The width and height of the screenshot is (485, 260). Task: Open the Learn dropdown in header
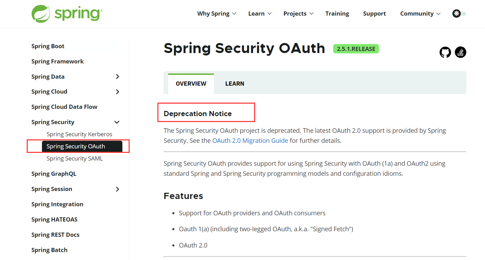260,14
